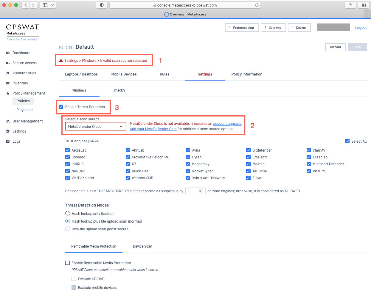The width and height of the screenshot is (371, 296).
Task: Open a new Safari tab with plus
Action: click(x=368, y=14)
